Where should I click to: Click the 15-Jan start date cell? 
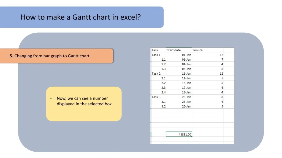[179, 83]
